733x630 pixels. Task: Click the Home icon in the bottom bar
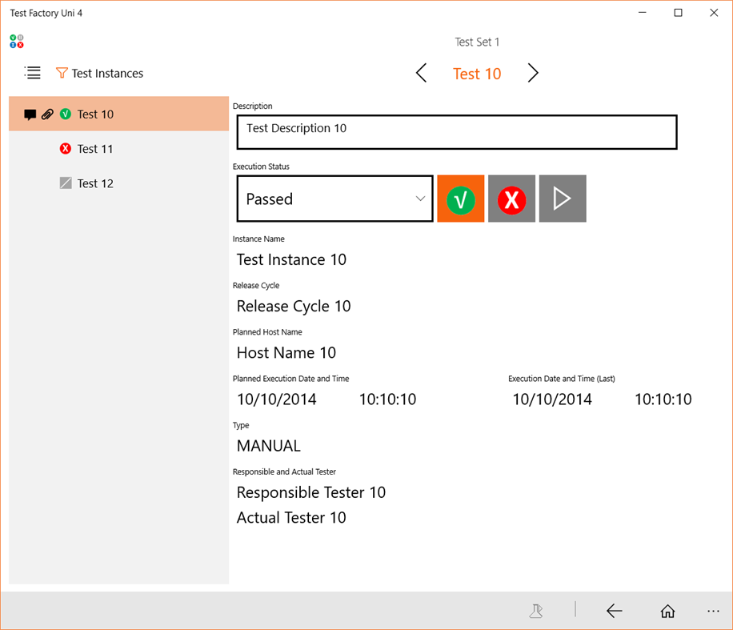coord(667,611)
